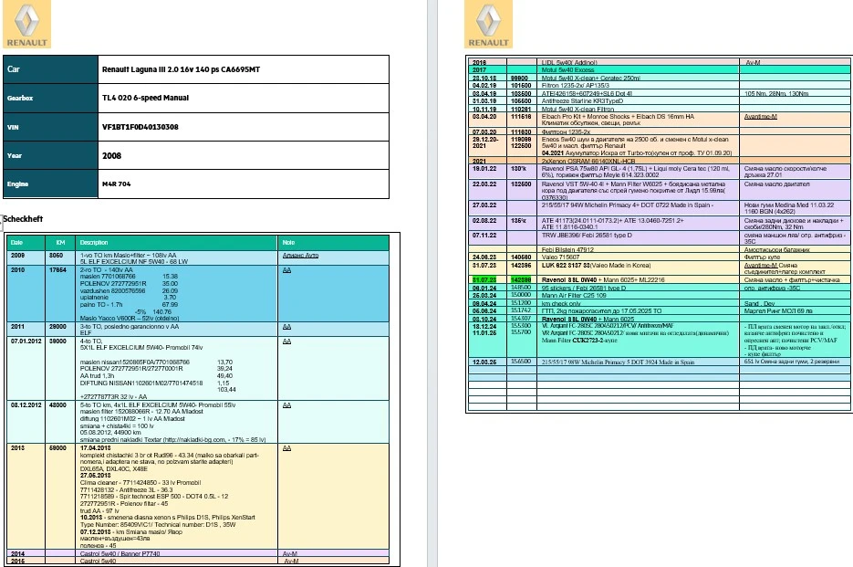
Task: Open the underlined link in the 2009 row
Action: point(299,257)
